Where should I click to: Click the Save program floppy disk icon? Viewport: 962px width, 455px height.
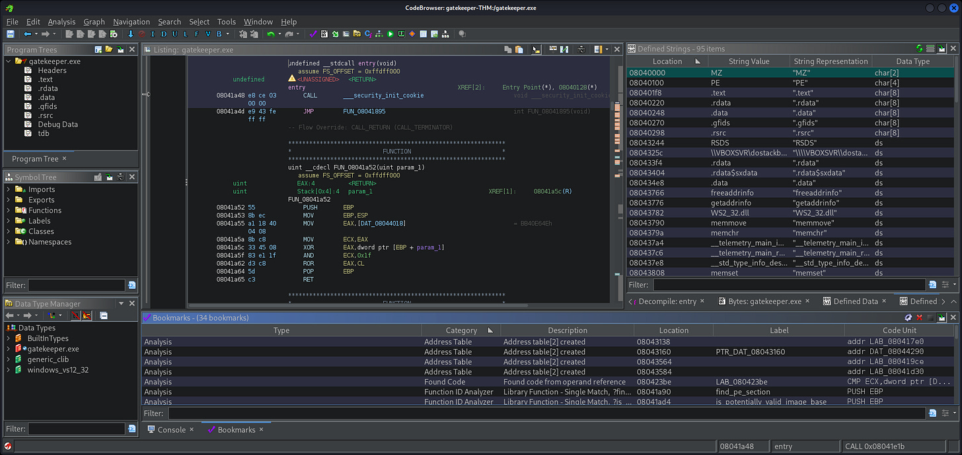10,34
